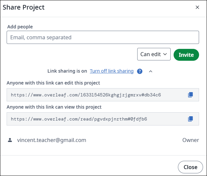
Task: Select the overleaf.com/read view URL text
Action: (x=79, y=119)
